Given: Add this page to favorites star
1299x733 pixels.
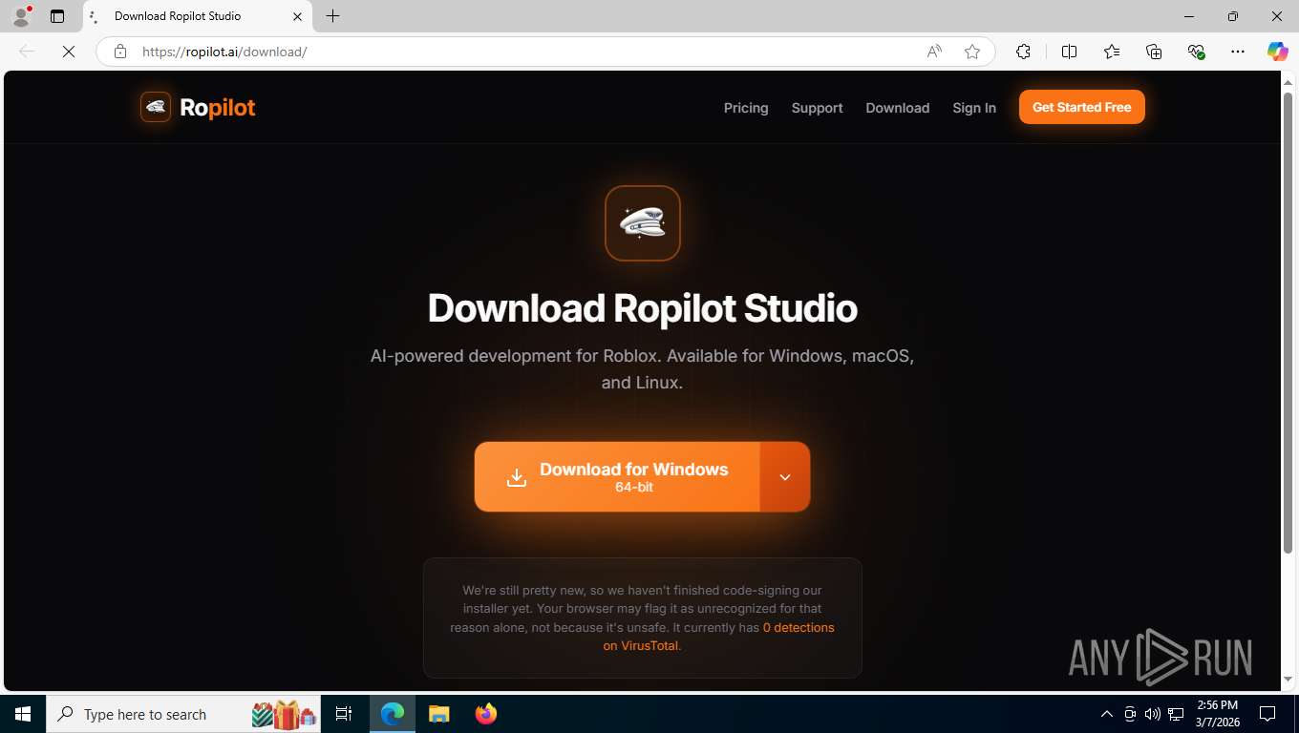Looking at the screenshot, I should click(972, 52).
